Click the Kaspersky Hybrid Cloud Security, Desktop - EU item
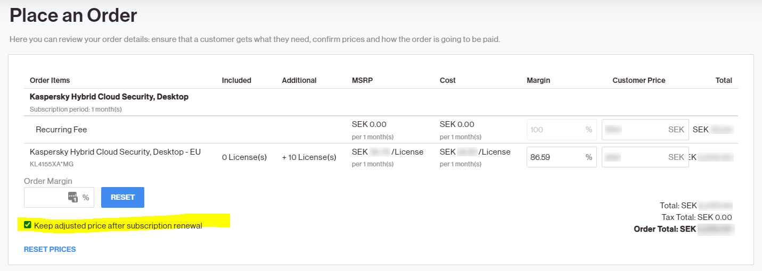The height and width of the screenshot is (271, 762). [x=115, y=152]
